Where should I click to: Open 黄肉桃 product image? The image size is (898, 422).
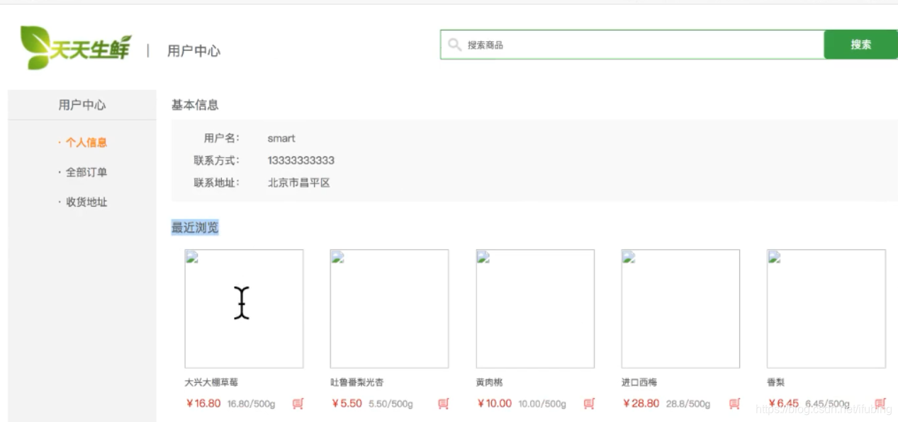pyautogui.click(x=535, y=309)
